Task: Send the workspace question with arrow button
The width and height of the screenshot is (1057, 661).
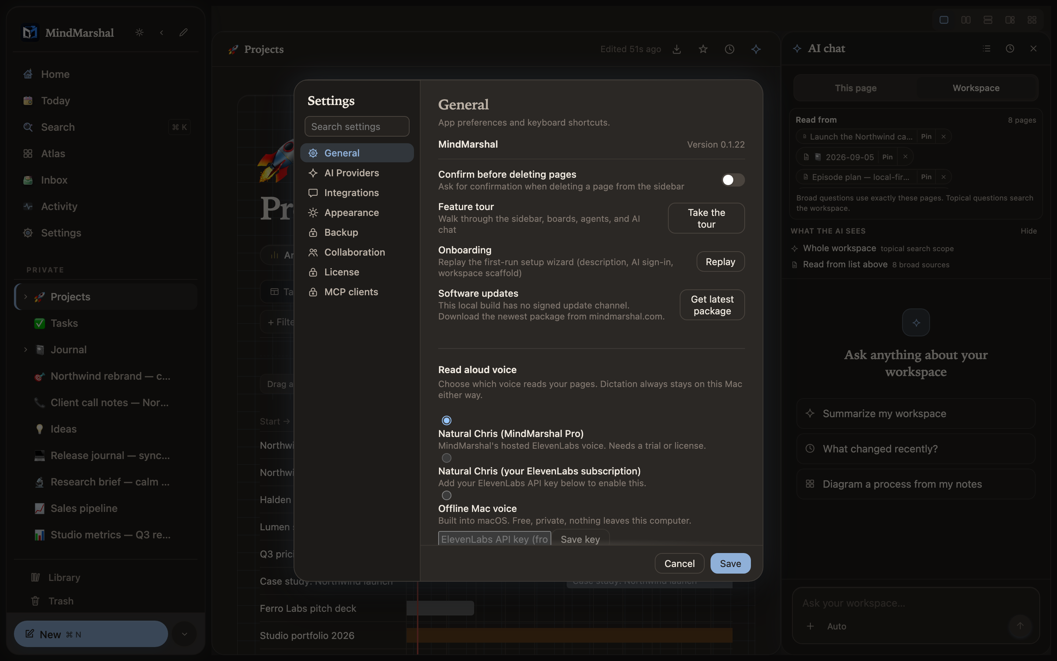Action: (1020, 626)
